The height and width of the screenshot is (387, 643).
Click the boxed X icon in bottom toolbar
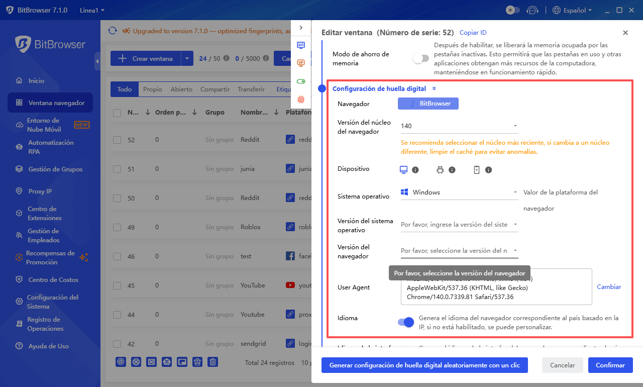tap(151, 362)
